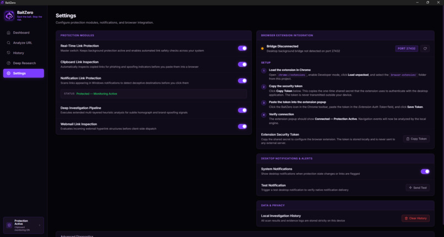Click the Copy the security token step title
This screenshot has height=237, width=444.
(x=286, y=86)
